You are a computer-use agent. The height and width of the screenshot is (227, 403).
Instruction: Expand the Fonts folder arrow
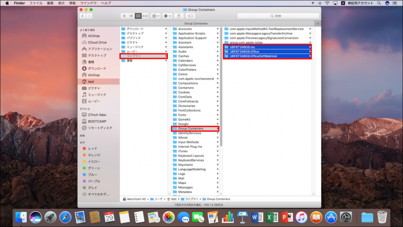[x=217, y=115]
